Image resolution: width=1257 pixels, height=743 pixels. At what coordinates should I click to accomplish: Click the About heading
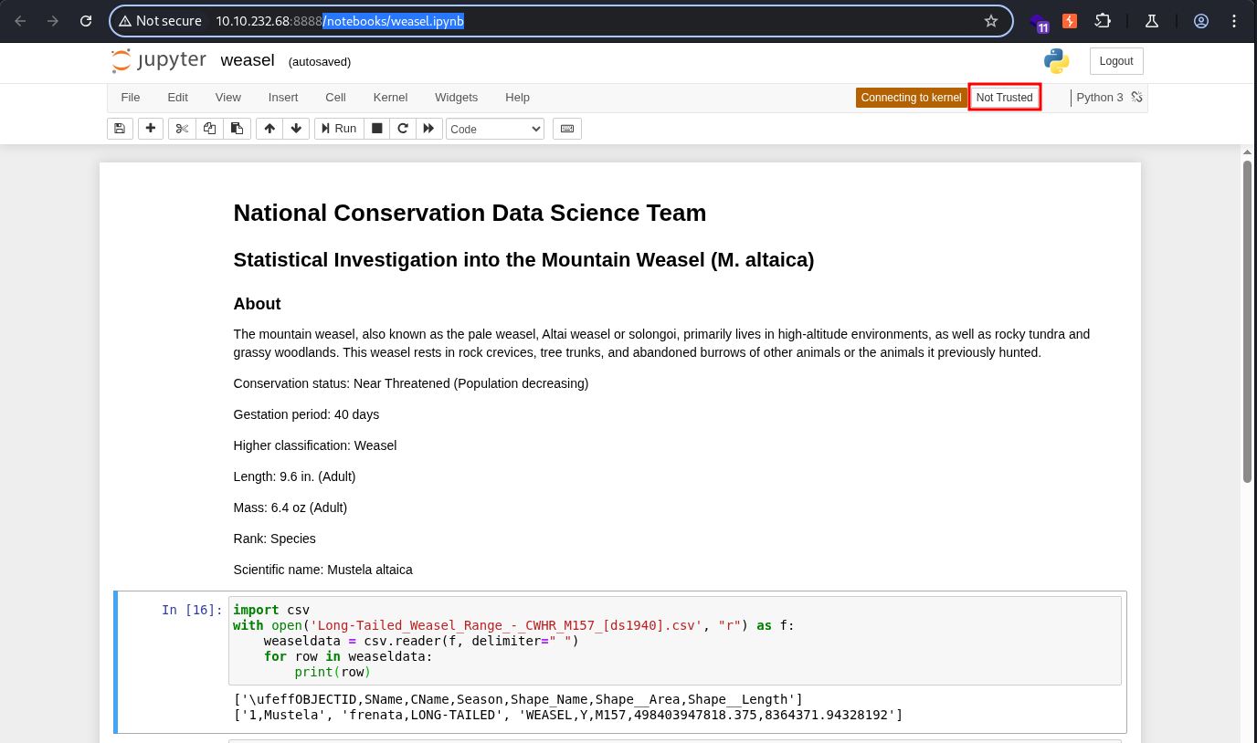pos(257,304)
